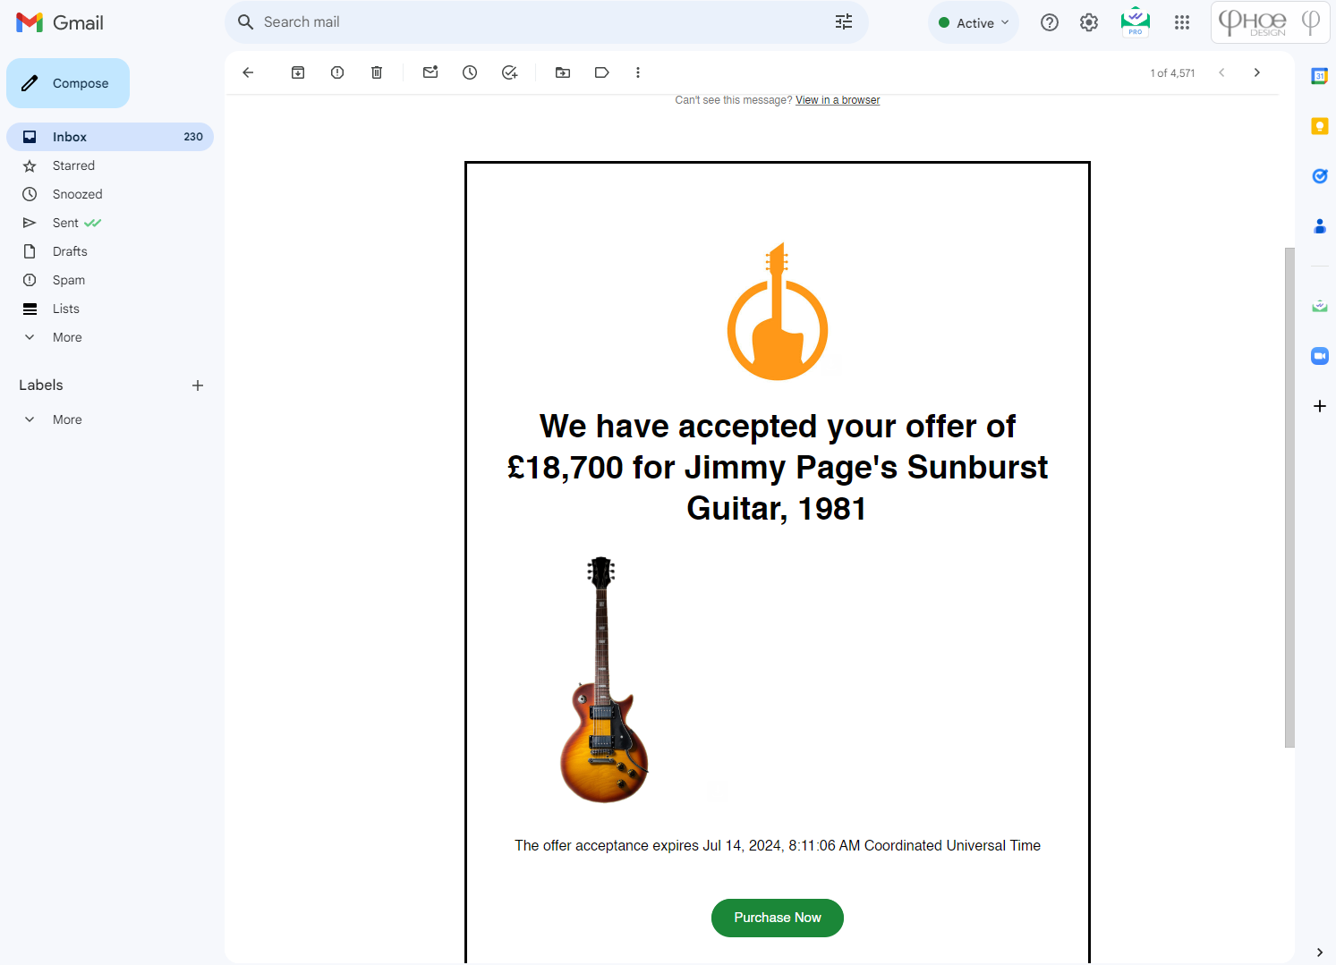Open the Drafts folder
The height and width of the screenshot is (965, 1336).
(70, 251)
